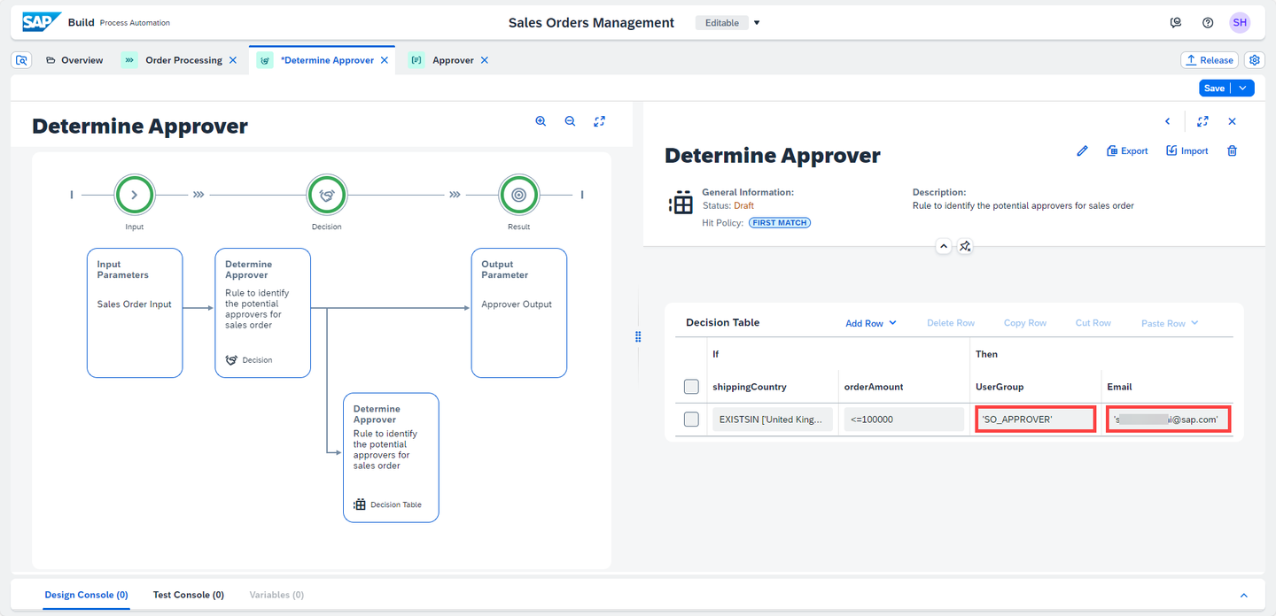Open the Save split-button arrow
The height and width of the screenshot is (616, 1276).
1242,88
